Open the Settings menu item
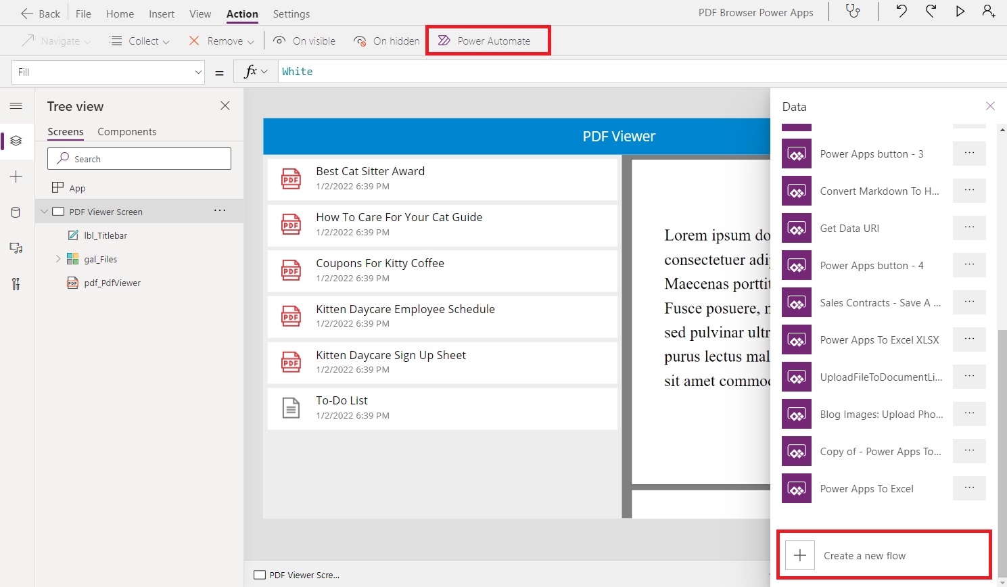 [x=291, y=14]
